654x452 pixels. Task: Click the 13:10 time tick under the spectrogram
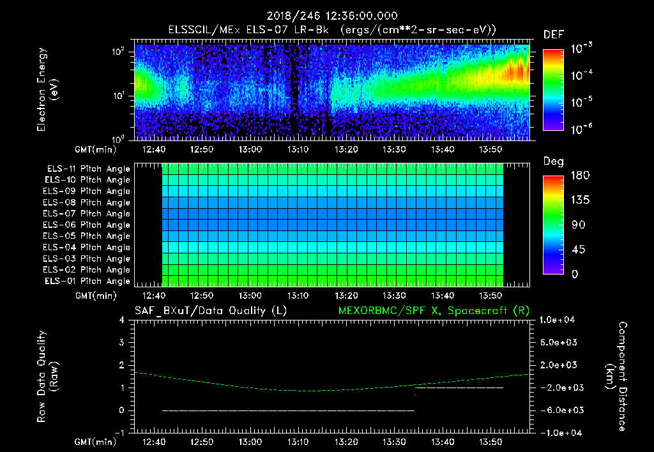coord(298,149)
